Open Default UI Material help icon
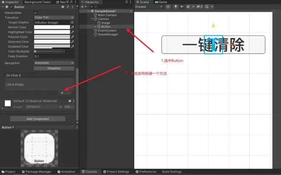The width and height of the screenshot is (281, 175). coord(70,101)
